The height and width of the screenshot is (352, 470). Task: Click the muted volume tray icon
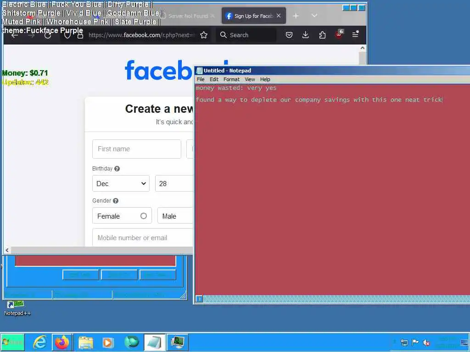pyautogui.click(x=426, y=342)
